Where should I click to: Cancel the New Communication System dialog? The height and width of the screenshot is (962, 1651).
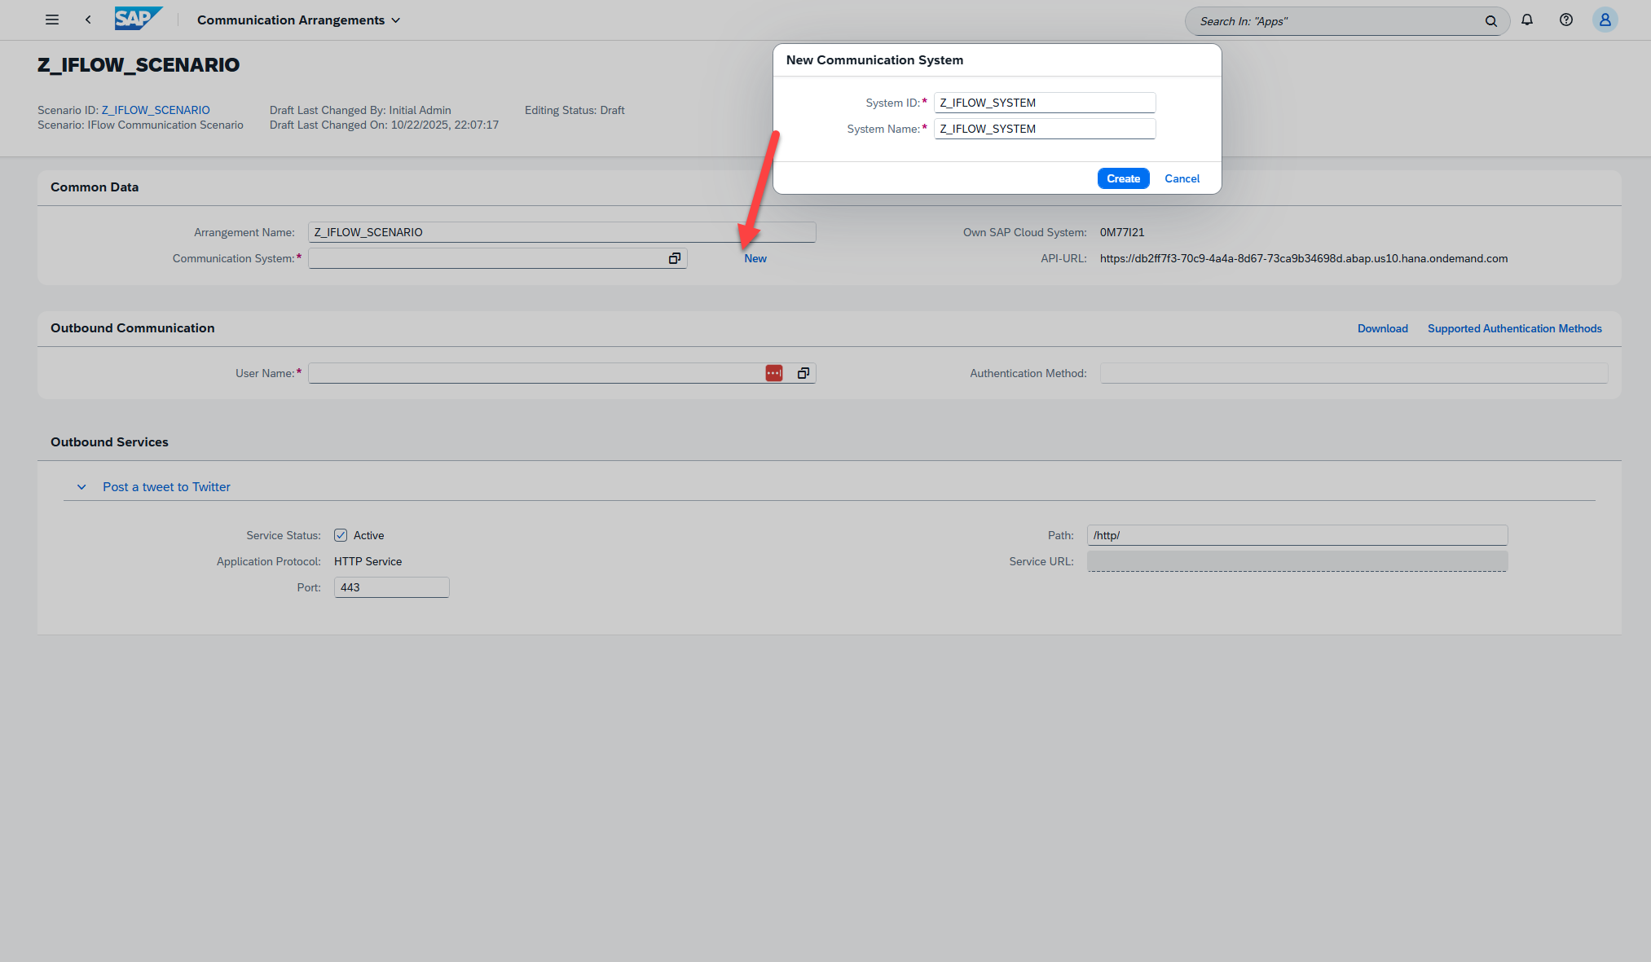tap(1181, 178)
